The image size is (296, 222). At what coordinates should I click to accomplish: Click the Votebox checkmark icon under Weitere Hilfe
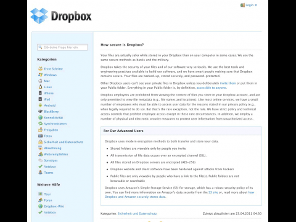(41, 212)
